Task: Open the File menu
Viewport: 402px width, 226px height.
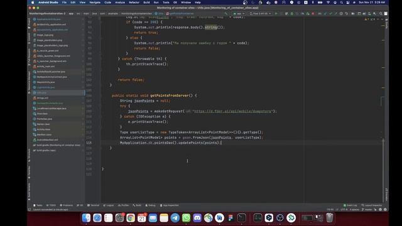Action: [x=64, y=3]
